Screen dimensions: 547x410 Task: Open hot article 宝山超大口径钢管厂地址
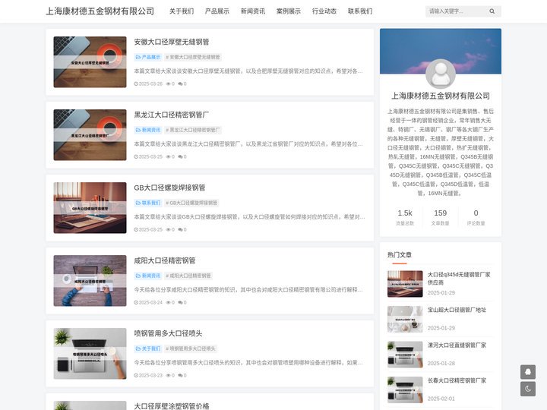[457, 310]
